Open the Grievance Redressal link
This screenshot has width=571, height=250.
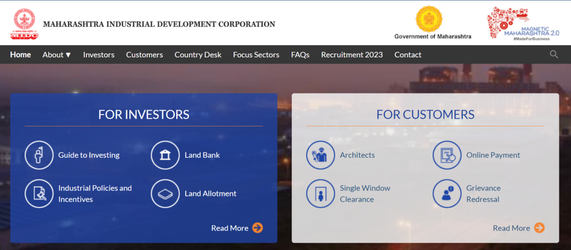[x=483, y=194]
